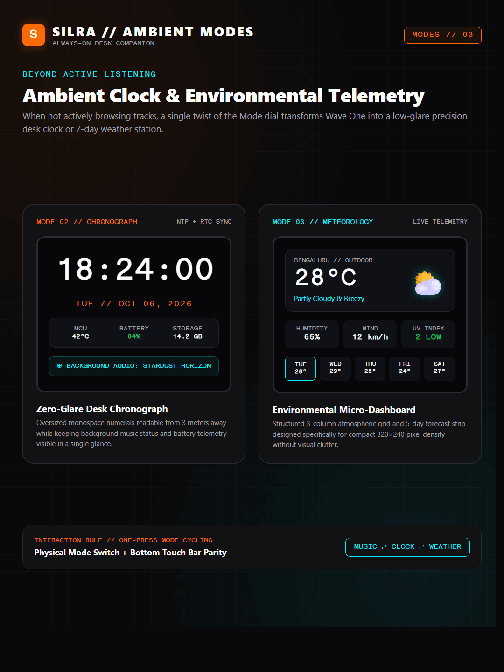This screenshot has width=504, height=672.
Task: Click the Environmental Micro-Dashboard heading
Action: [x=344, y=410]
